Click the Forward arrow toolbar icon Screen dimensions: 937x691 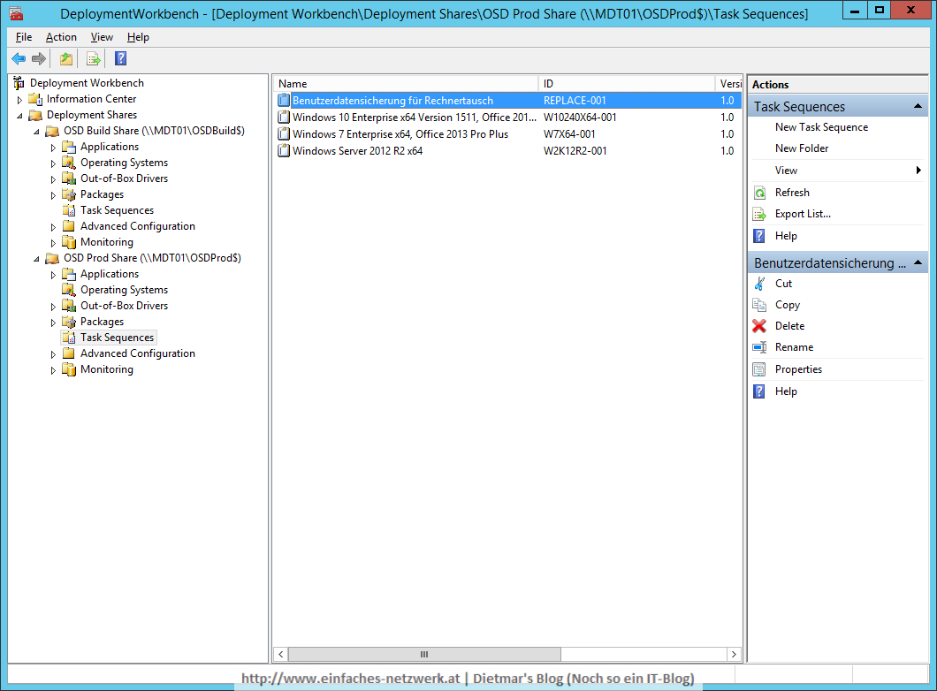tap(39, 58)
